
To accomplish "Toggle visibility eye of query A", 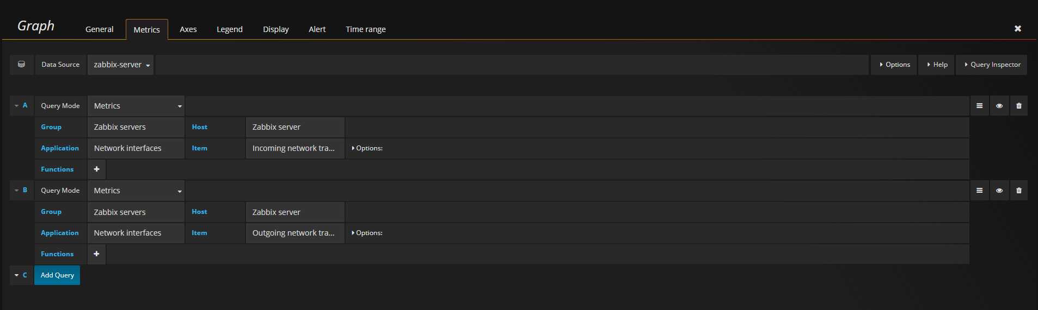I will [999, 106].
